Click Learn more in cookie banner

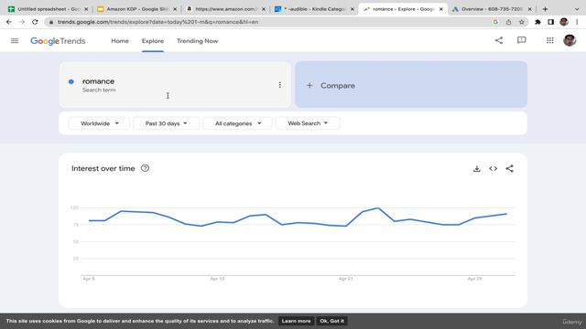coord(296,321)
